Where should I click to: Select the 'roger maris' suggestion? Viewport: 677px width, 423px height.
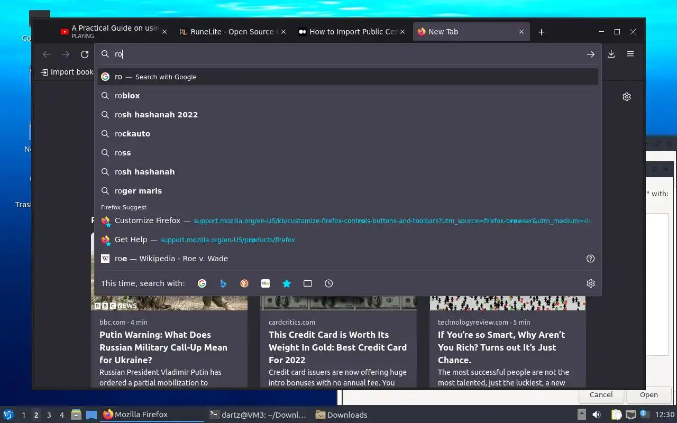pos(348,191)
